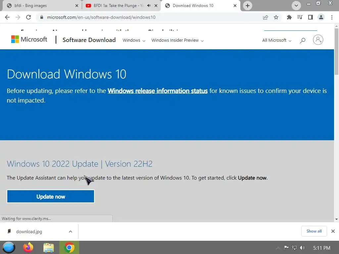Open the Start menu orb

coord(9,247)
